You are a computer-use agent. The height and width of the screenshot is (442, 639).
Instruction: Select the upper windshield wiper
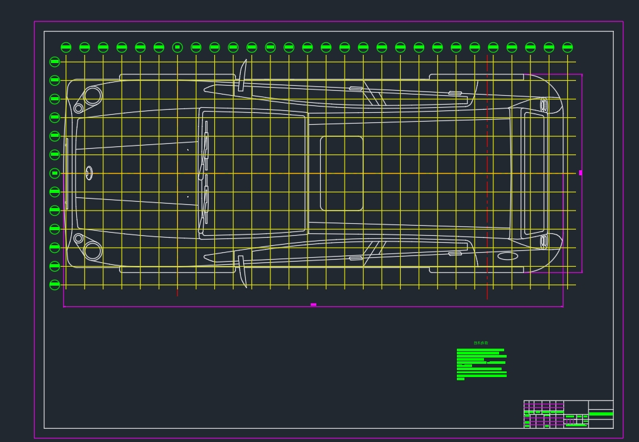point(204,150)
